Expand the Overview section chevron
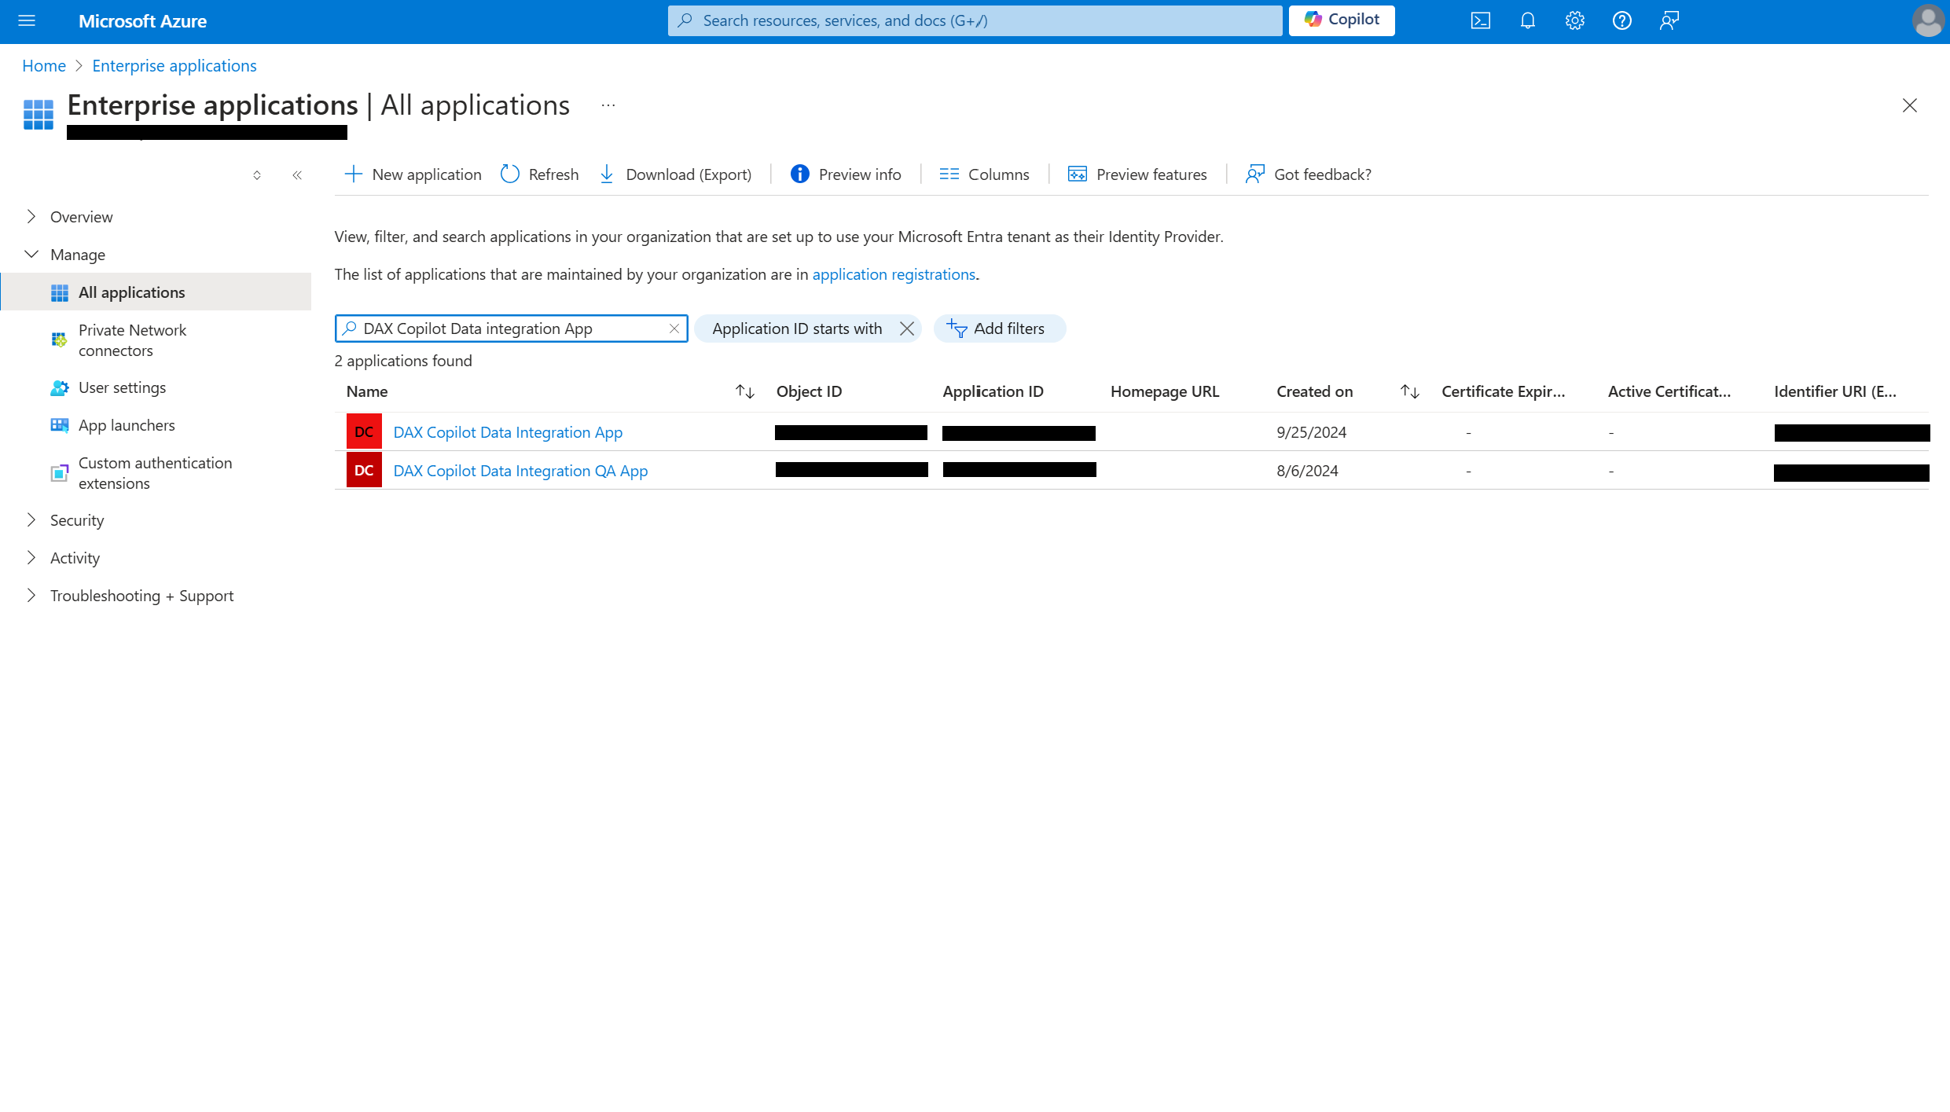The image size is (1950, 1112). tap(31, 216)
